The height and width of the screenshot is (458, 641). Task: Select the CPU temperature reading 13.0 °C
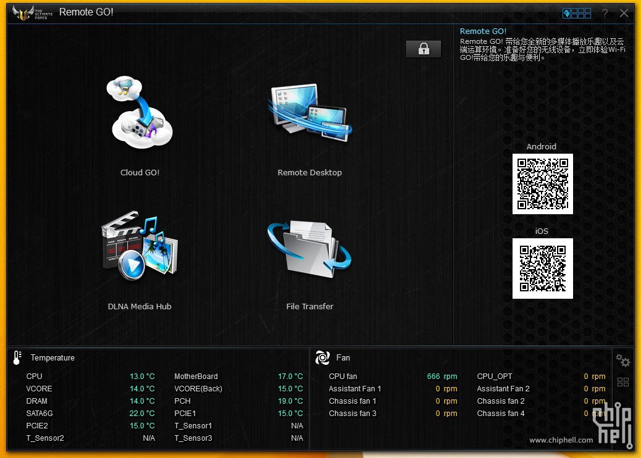point(142,377)
